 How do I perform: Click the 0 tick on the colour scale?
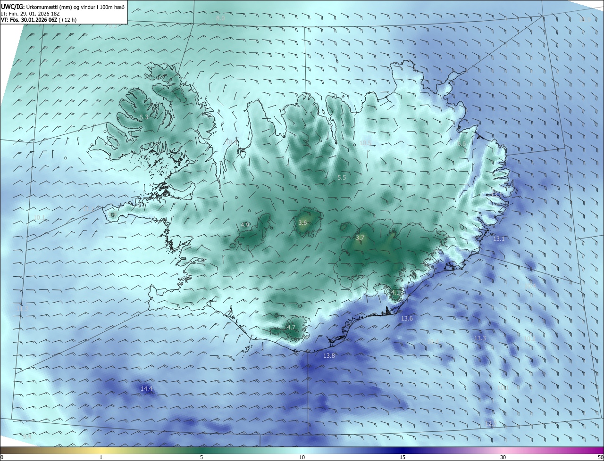point(1,457)
